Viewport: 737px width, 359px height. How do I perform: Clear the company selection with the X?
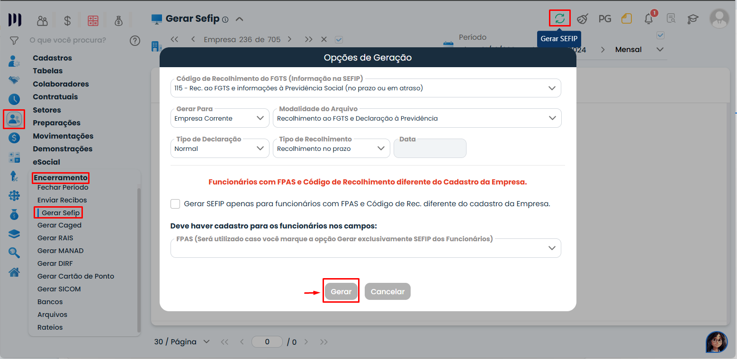point(324,40)
